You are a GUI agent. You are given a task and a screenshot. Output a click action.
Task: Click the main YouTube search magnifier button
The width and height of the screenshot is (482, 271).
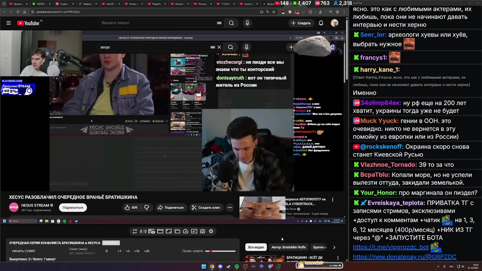point(231,23)
